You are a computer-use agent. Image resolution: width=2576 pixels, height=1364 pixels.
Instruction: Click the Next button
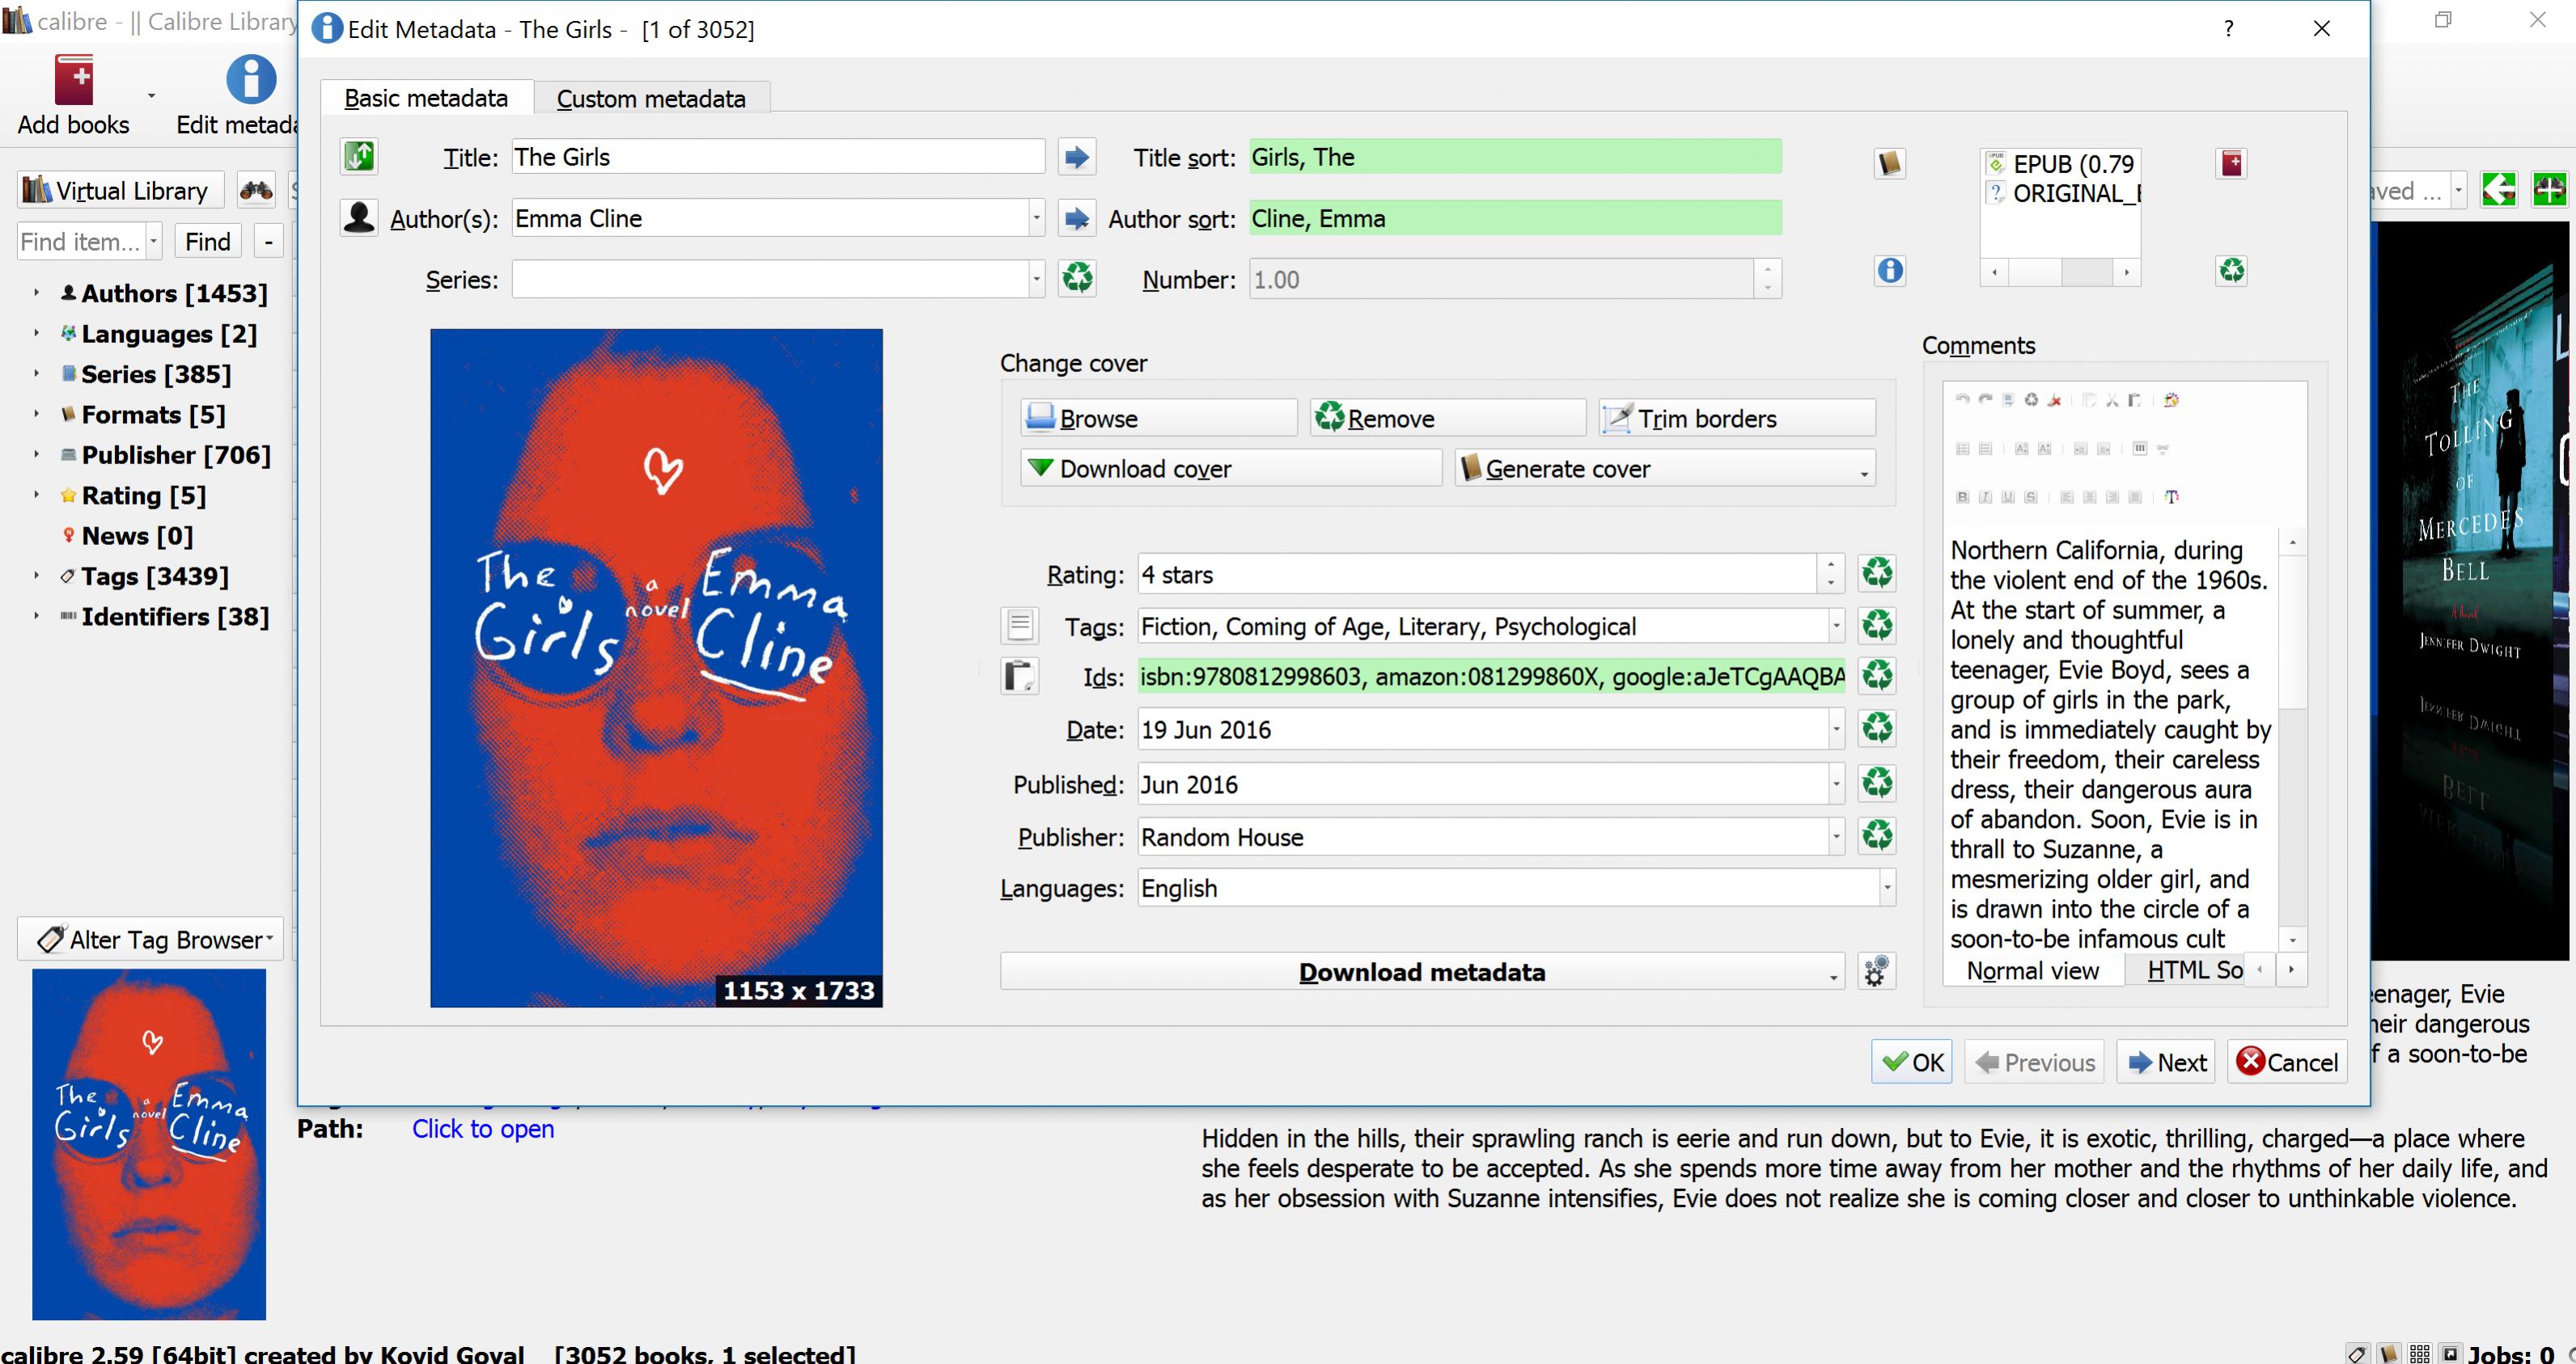[2166, 1062]
